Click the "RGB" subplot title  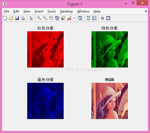click(x=110, y=80)
